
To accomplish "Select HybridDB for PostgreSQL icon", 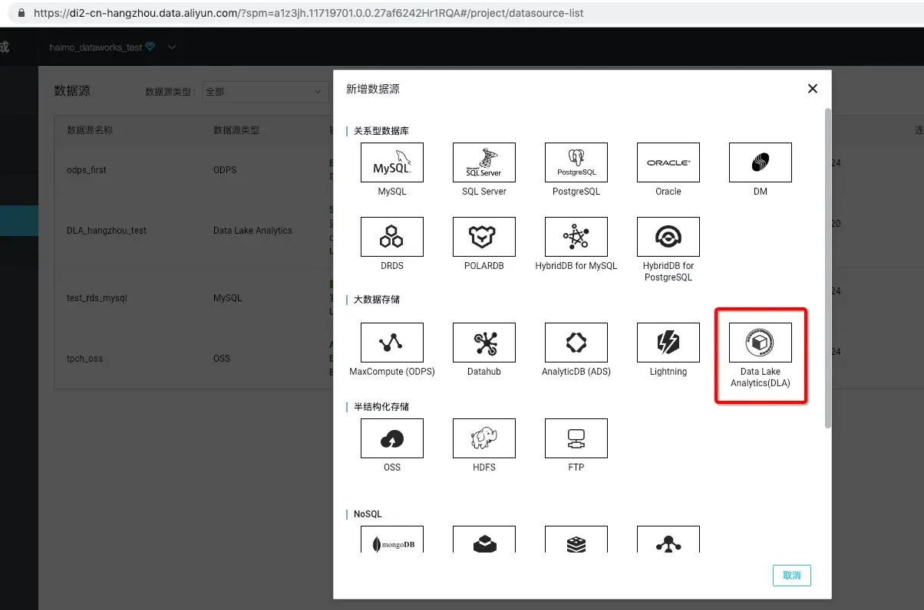I will (x=668, y=237).
